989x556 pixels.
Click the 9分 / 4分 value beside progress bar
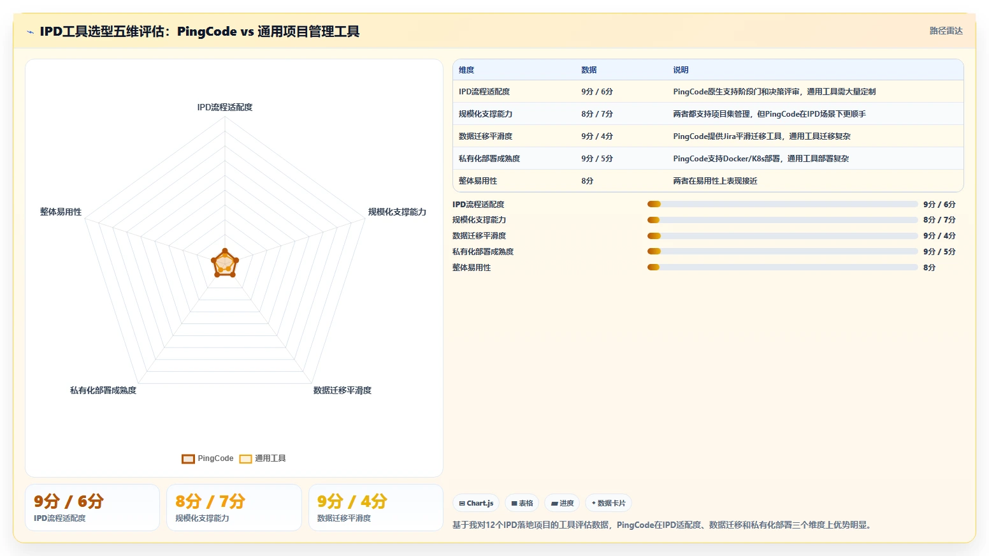click(939, 236)
